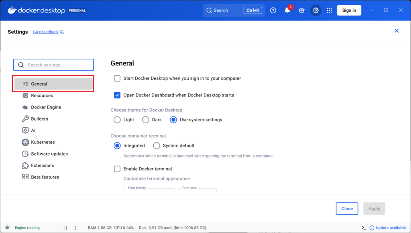
Task: Click the Customize terminal appearance label
Action: [157, 179]
